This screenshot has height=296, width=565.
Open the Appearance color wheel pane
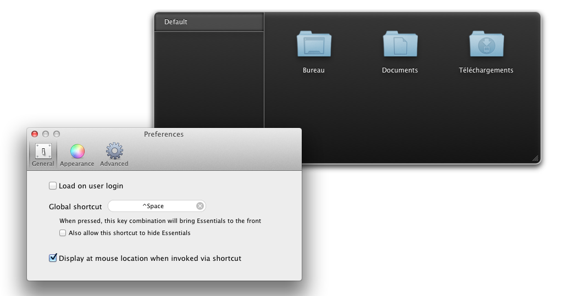coord(77,155)
